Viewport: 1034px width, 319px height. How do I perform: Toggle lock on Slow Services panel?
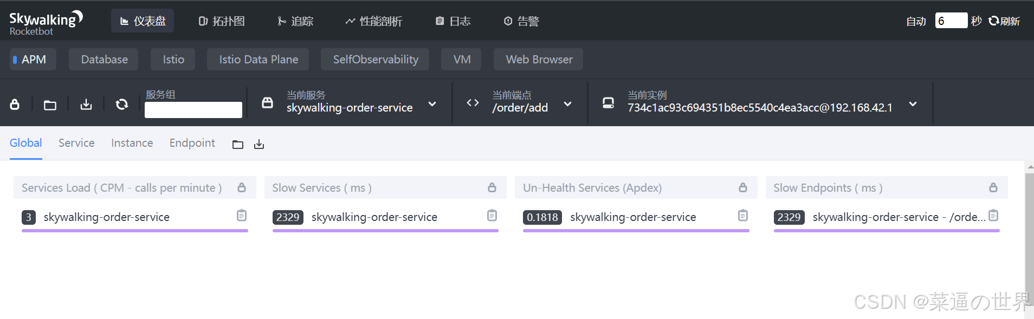click(492, 187)
